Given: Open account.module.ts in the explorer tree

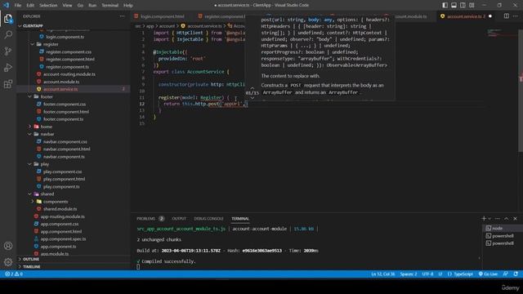Looking at the screenshot, I should 61,82.
